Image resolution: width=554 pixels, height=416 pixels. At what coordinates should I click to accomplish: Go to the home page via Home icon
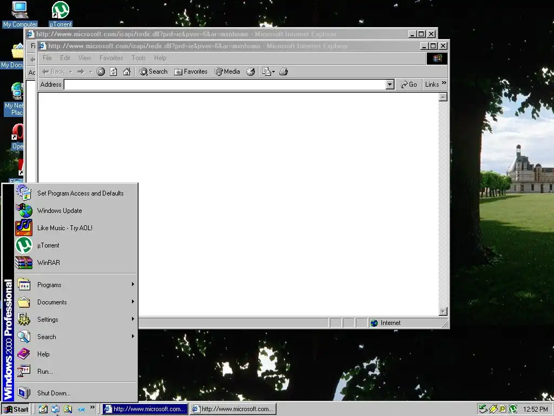pyautogui.click(x=127, y=71)
